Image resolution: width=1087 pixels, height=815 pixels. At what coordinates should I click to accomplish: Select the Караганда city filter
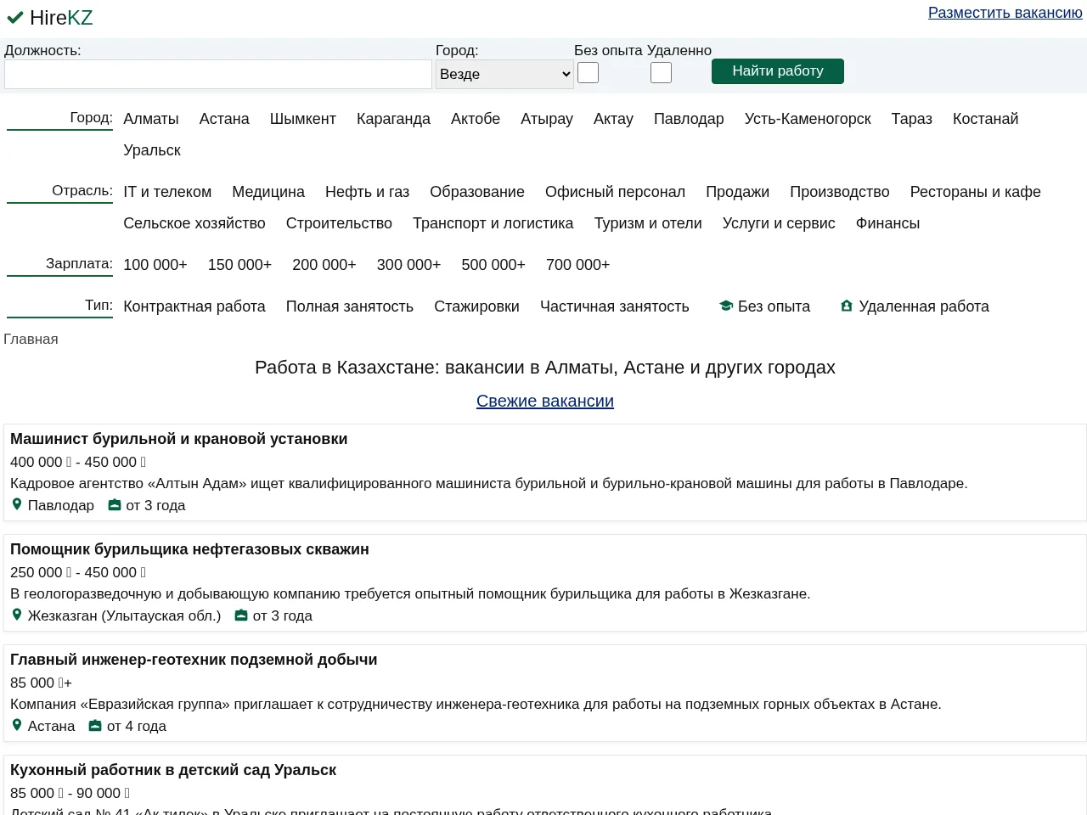(x=393, y=119)
